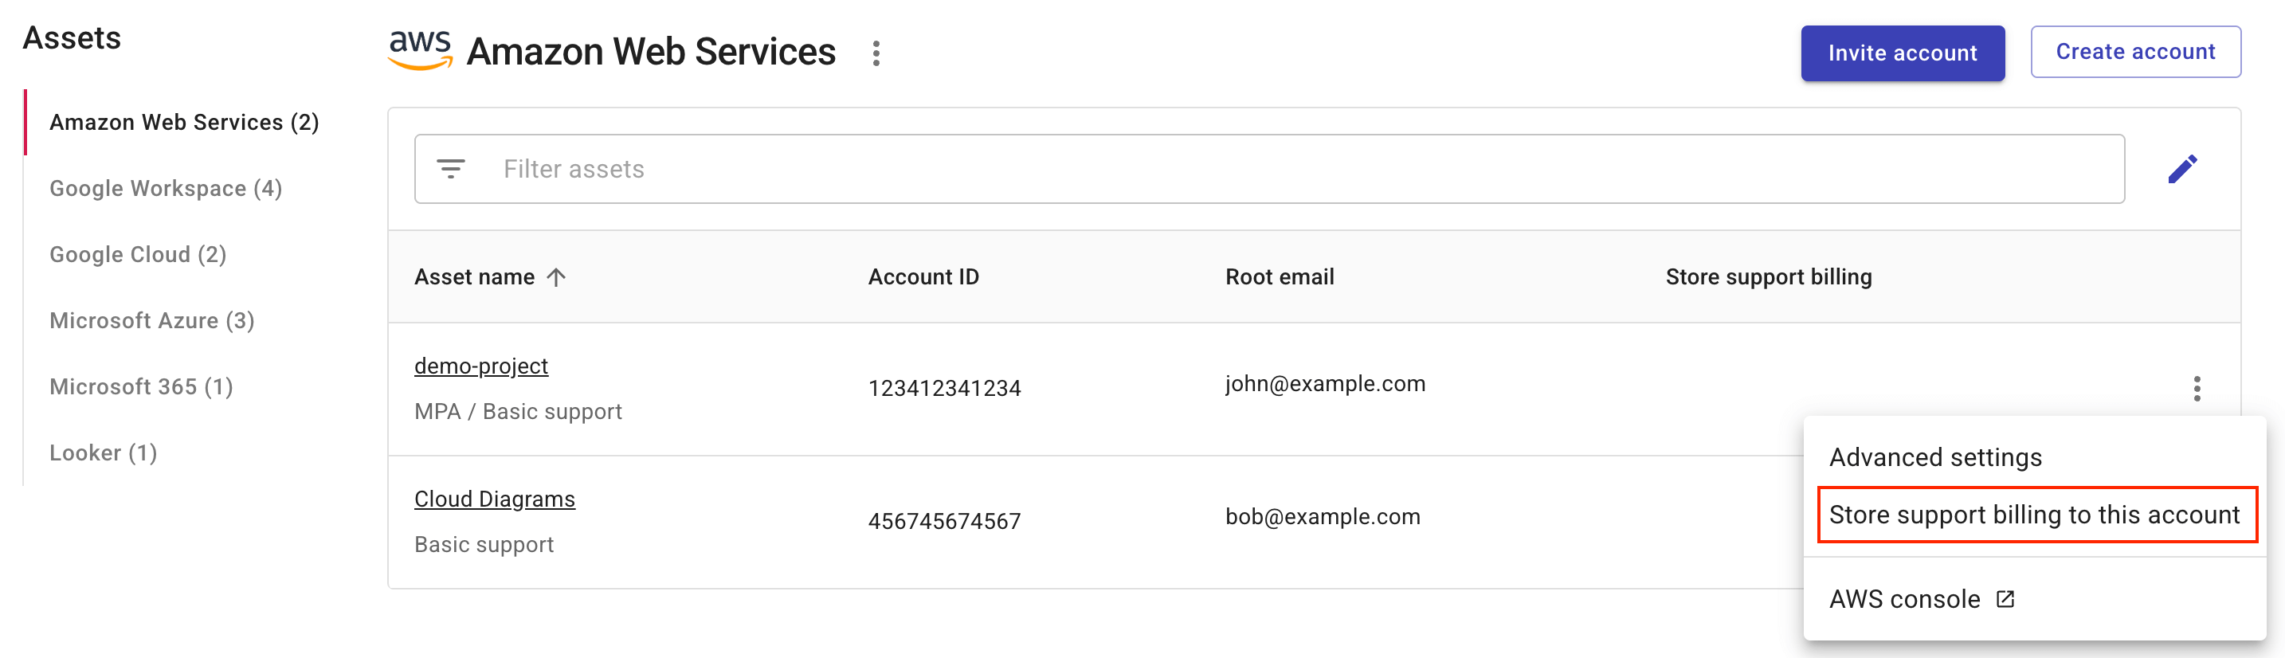Choose Store support billing to this account
The width and height of the screenshot is (2285, 658).
pos(2033,515)
